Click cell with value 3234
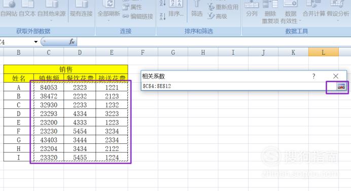This screenshot has height=191, width=351. pyautogui.click(x=112, y=131)
